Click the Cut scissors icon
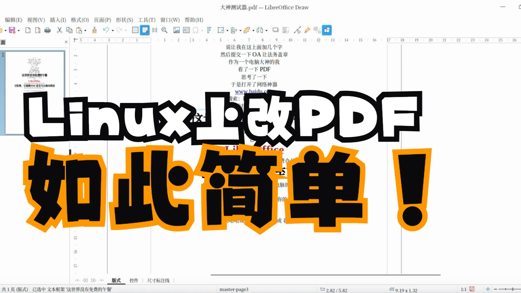Image resolution: width=521 pixels, height=293 pixels. [60, 30]
